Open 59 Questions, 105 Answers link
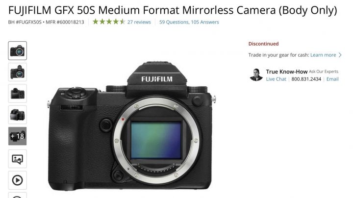This screenshot has width=353, height=198. (x=189, y=22)
